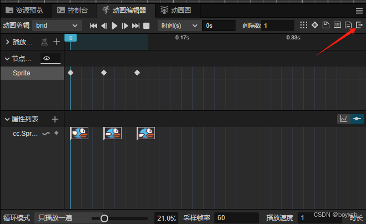Click the 0s current time field
The image size is (366, 224).
[x=219, y=26]
